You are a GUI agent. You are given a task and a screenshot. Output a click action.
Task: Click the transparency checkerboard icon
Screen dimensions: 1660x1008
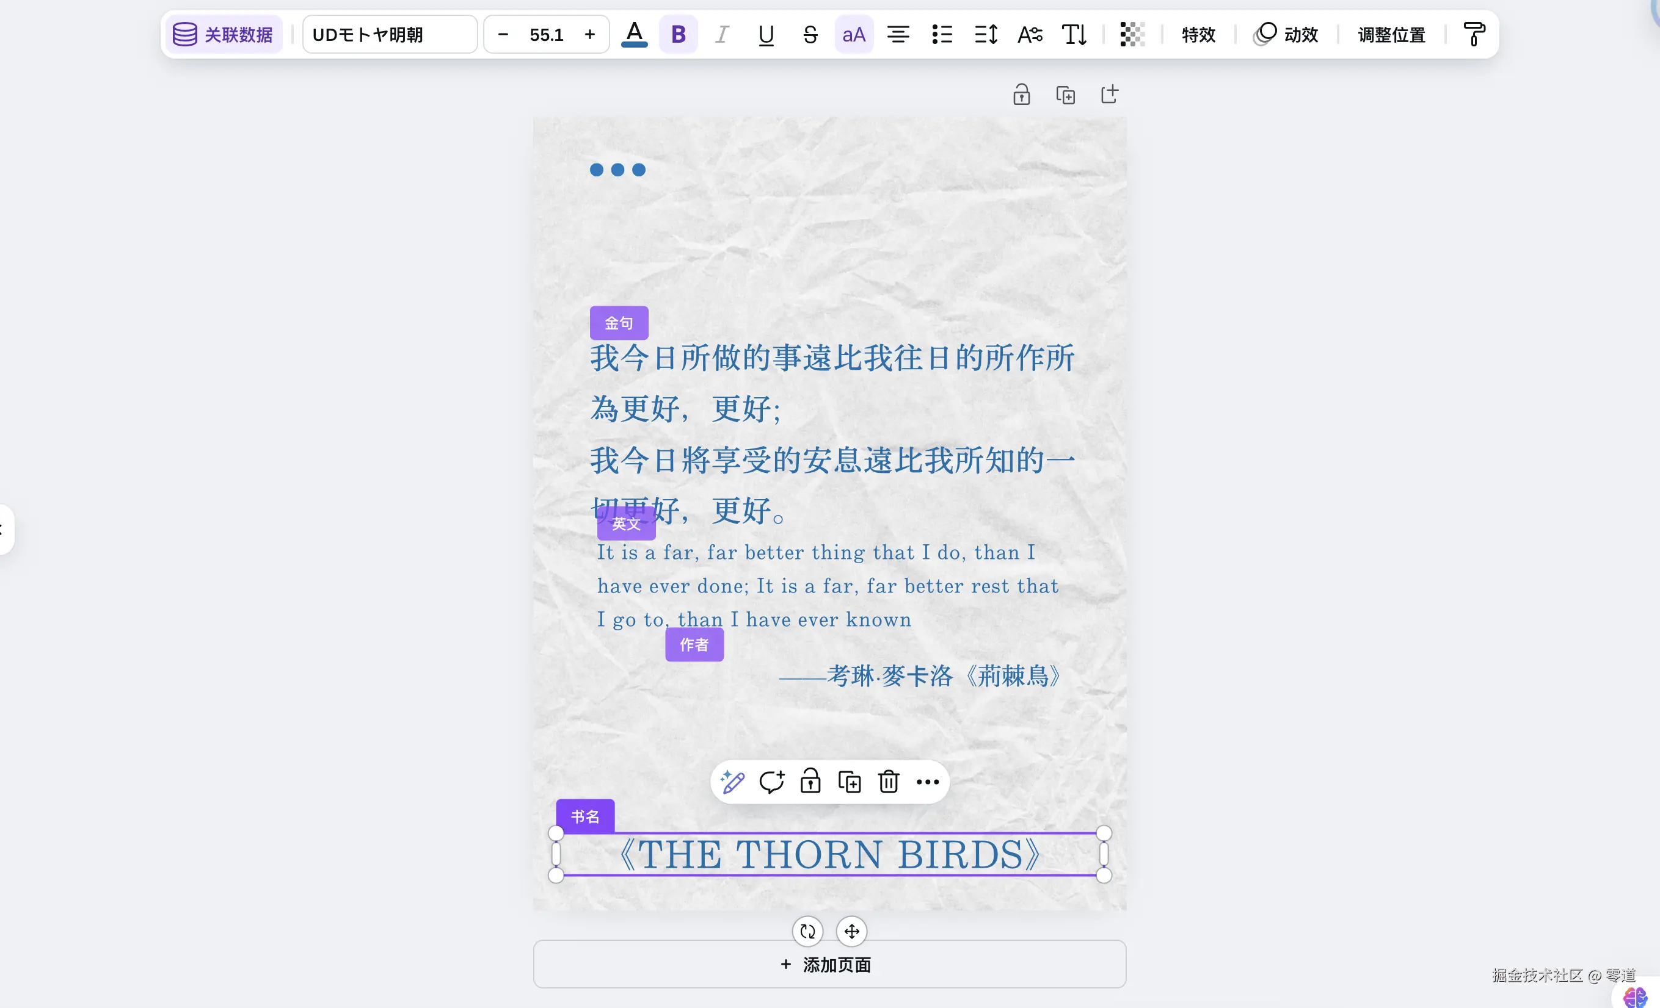[x=1132, y=34]
